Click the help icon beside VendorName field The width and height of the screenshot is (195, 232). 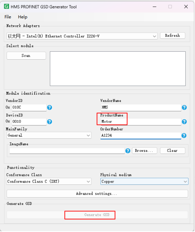click(184, 107)
